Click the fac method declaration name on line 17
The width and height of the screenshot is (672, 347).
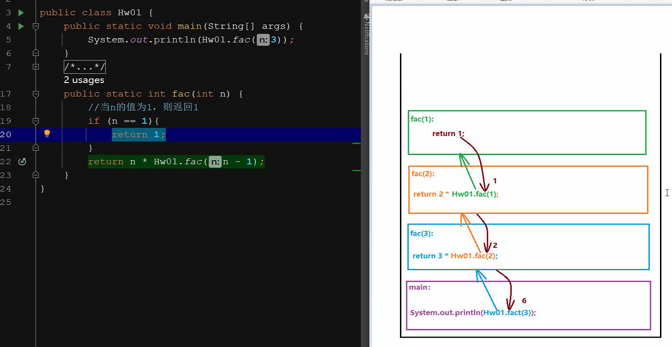tap(181, 94)
